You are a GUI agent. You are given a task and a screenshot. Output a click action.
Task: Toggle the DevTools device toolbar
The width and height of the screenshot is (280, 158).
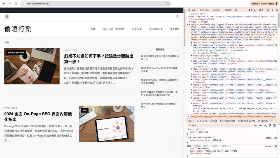pyautogui.click(x=194, y=10)
